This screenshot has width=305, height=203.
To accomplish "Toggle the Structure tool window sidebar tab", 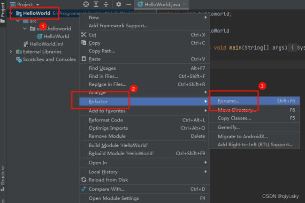I will point(3,178).
